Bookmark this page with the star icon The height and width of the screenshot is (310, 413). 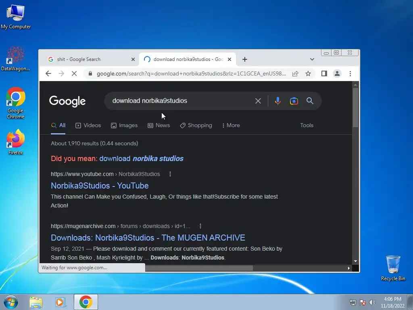tap(308, 73)
